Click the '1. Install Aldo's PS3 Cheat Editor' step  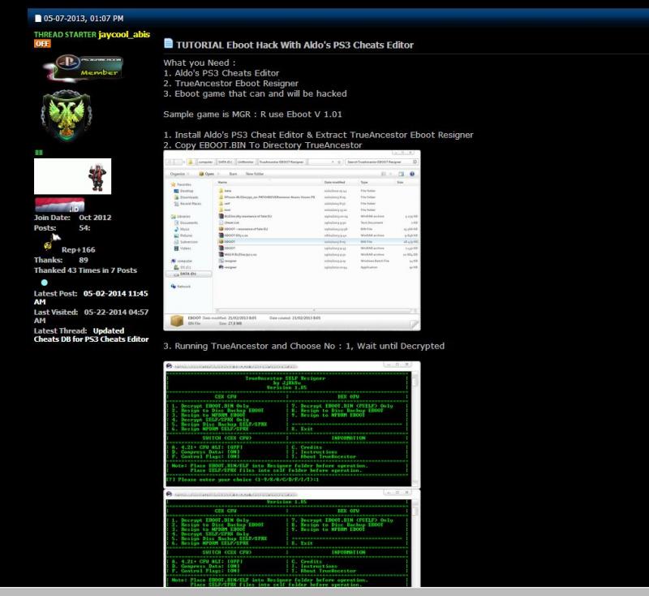318,135
